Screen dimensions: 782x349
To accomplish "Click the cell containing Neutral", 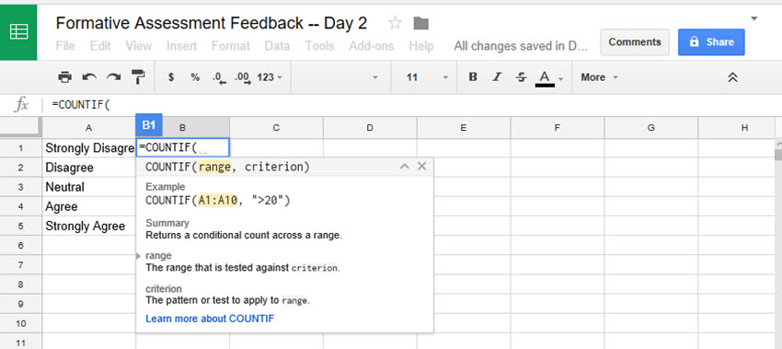I will pos(88,187).
